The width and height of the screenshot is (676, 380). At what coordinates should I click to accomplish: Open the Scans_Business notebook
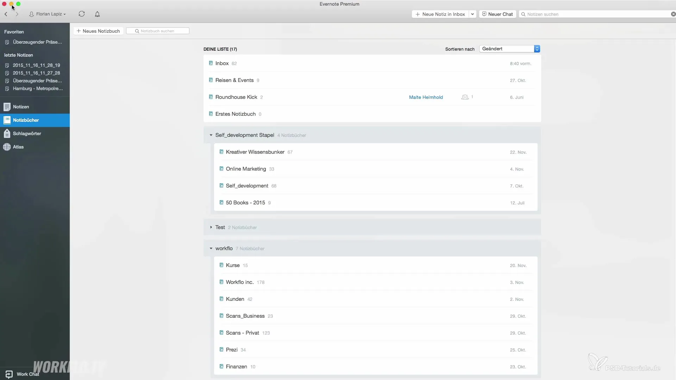376,316
